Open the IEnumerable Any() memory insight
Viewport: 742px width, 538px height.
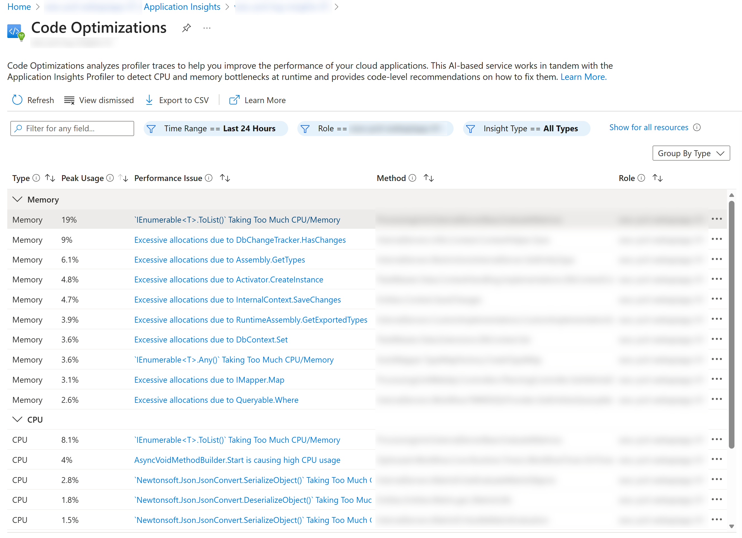234,360
